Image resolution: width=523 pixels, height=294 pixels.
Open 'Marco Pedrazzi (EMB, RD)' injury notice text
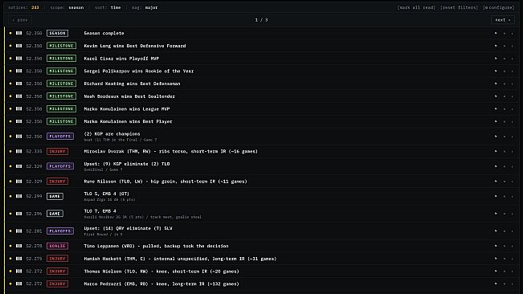pos(161,284)
